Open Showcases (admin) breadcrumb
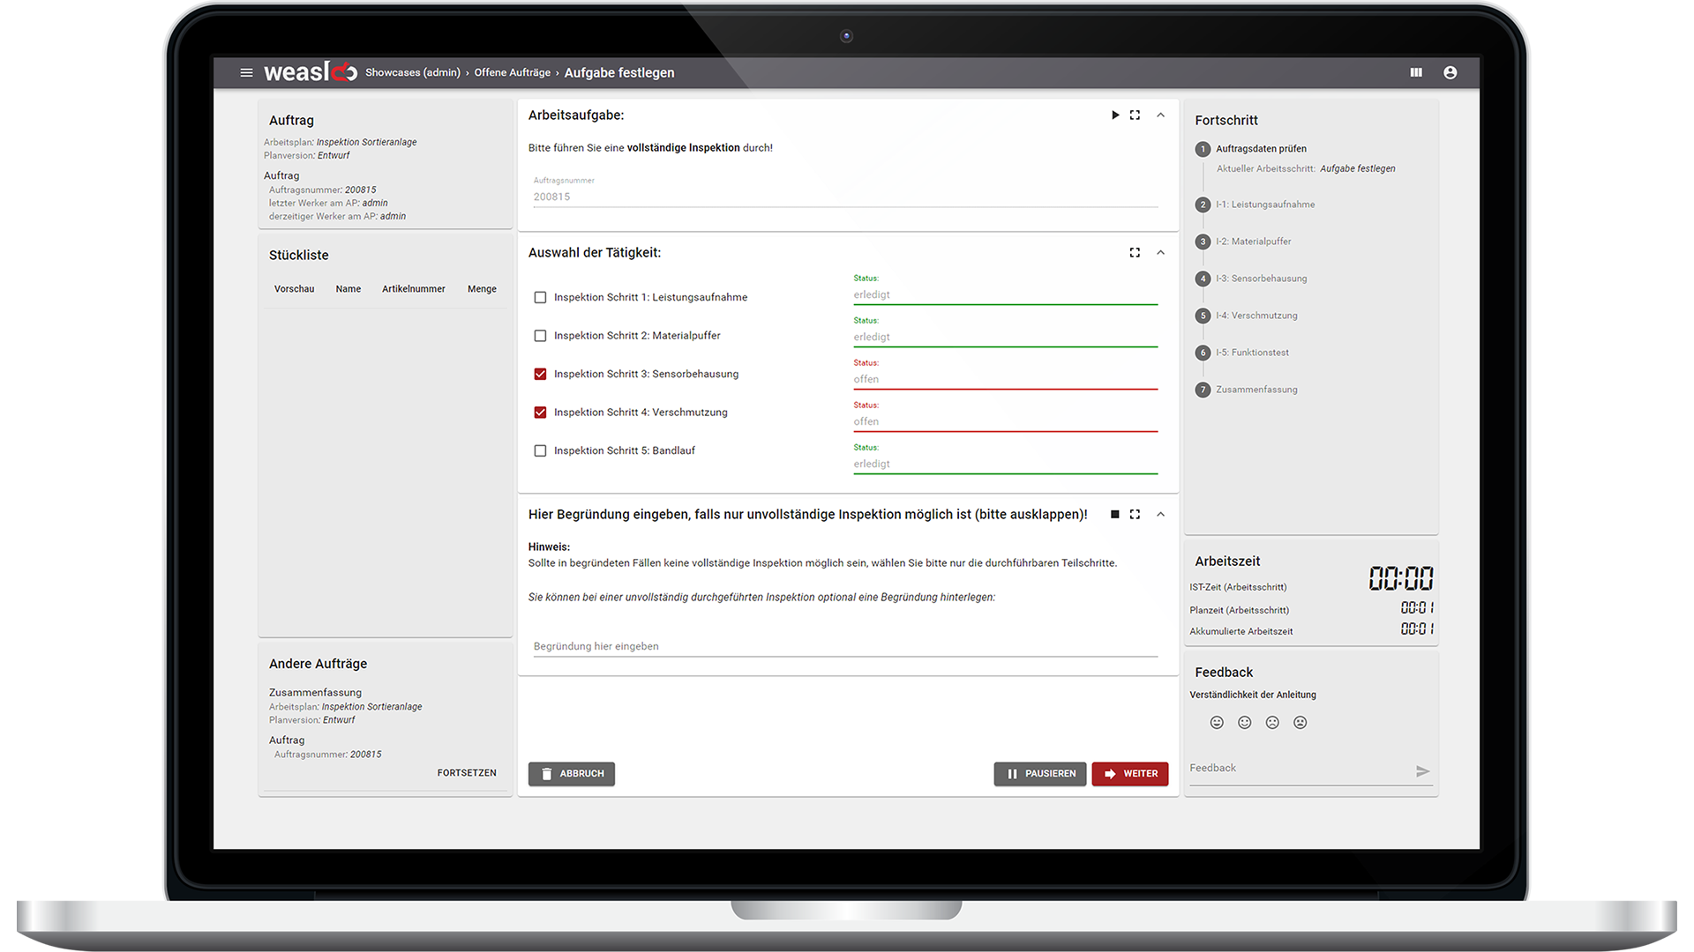1694x952 pixels. pos(412,73)
